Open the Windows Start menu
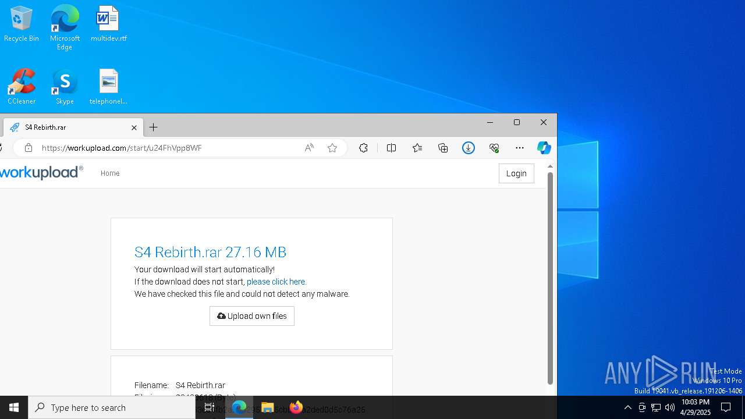The height and width of the screenshot is (419, 745). [x=14, y=407]
